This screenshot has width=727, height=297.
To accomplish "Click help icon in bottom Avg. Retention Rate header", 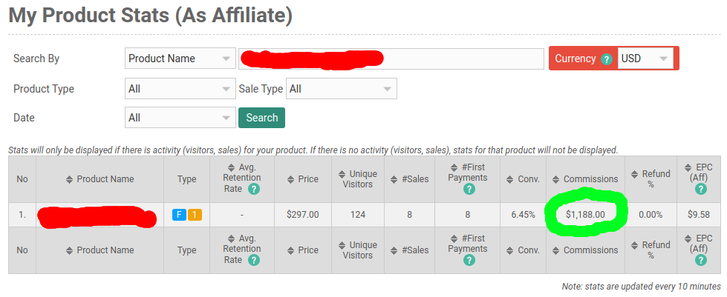I will [254, 260].
